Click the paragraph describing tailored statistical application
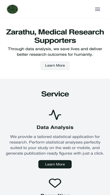The height and width of the screenshot is (195, 110). tap(55, 145)
